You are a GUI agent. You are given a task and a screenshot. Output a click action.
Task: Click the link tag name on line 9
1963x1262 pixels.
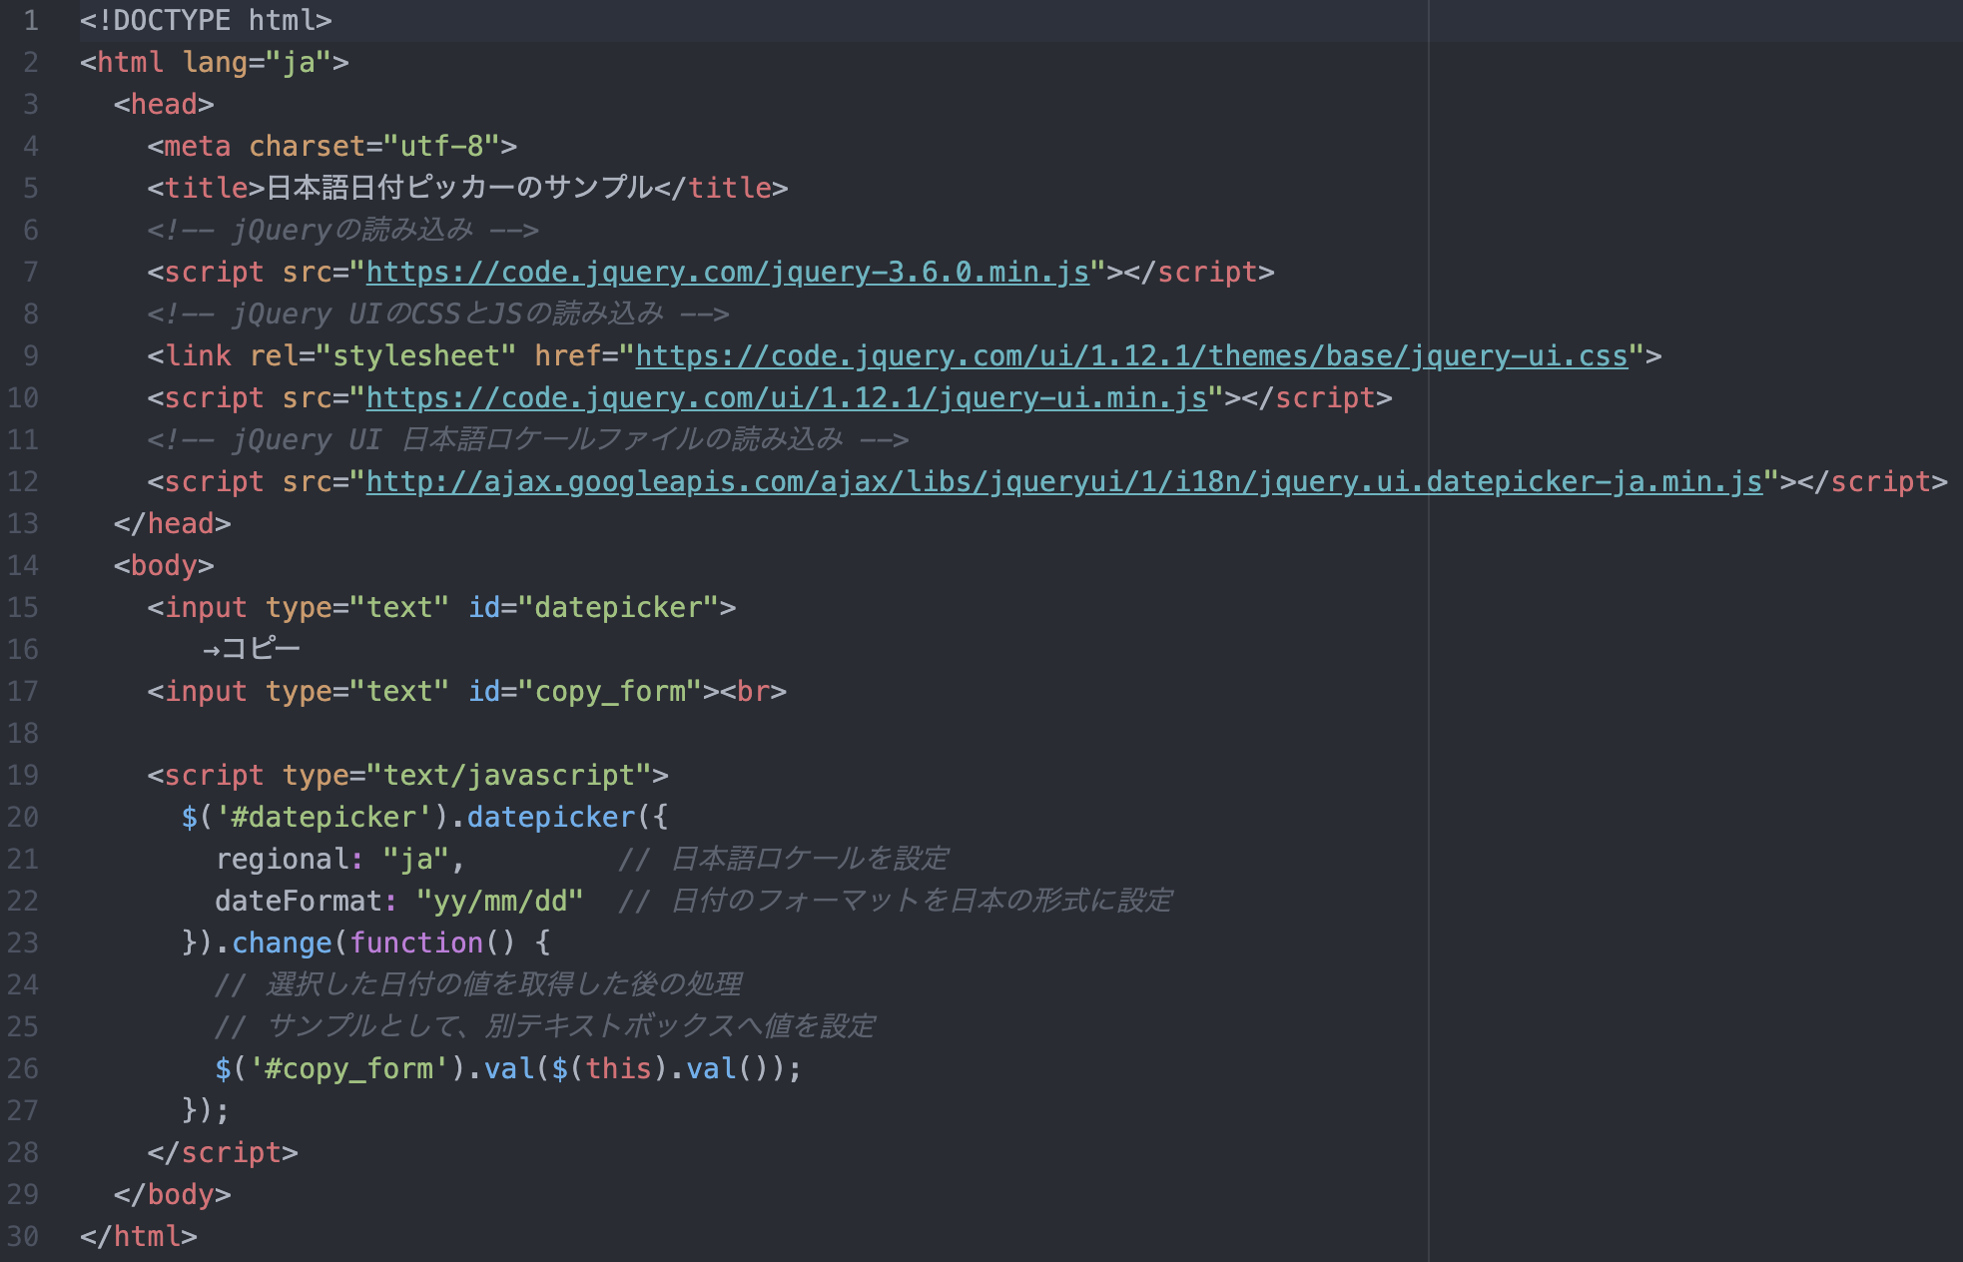click(198, 355)
